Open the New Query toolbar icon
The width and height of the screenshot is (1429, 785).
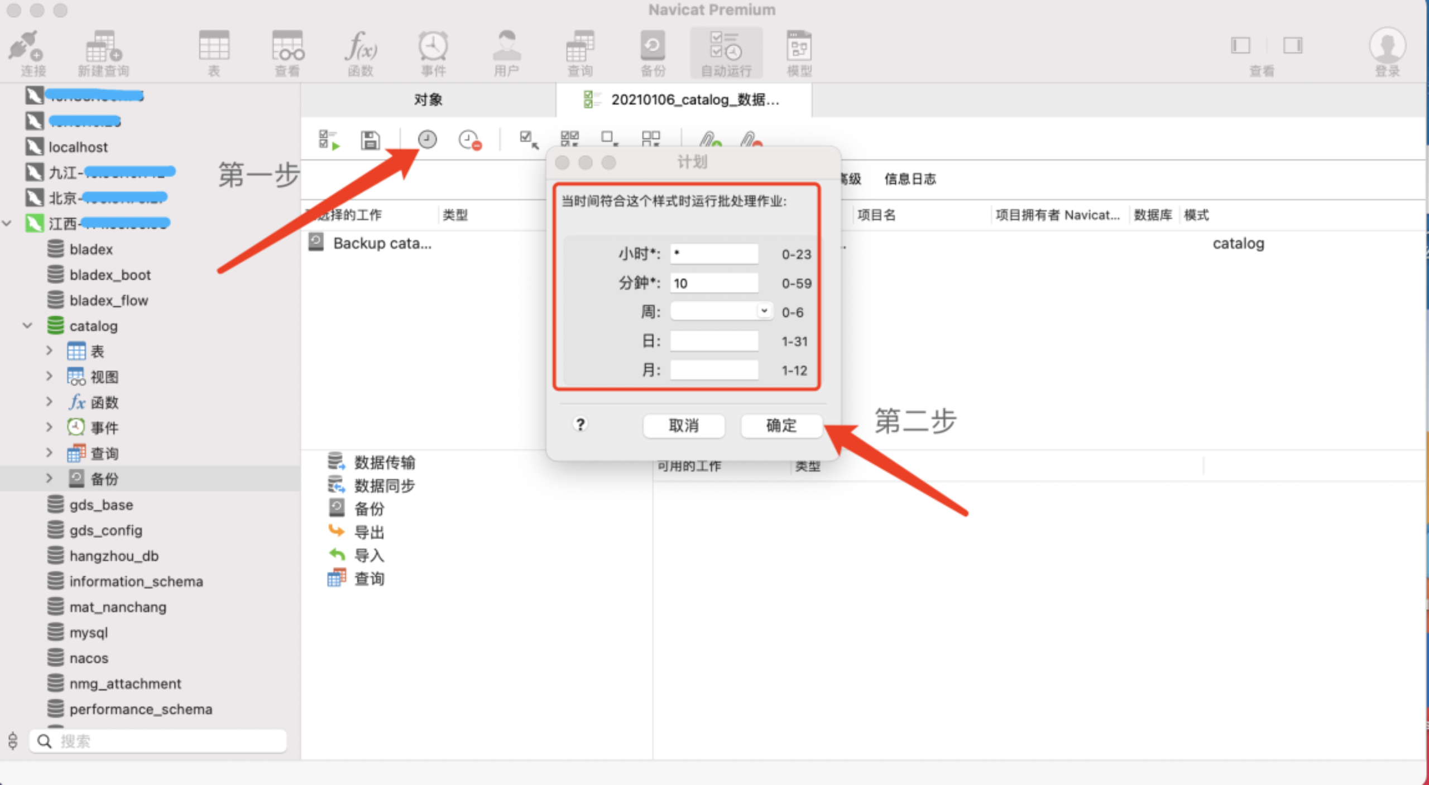click(103, 47)
